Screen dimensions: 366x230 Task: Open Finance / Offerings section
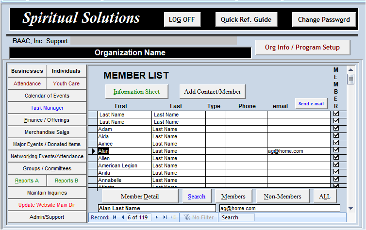coord(47,120)
